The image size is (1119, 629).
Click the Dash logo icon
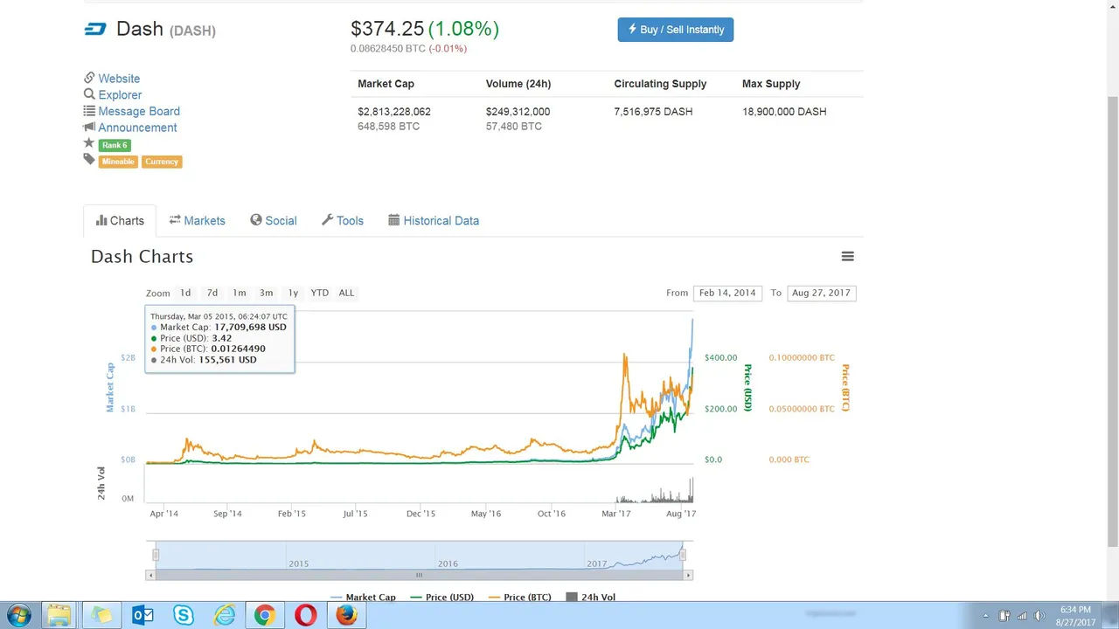pos(94,29)
